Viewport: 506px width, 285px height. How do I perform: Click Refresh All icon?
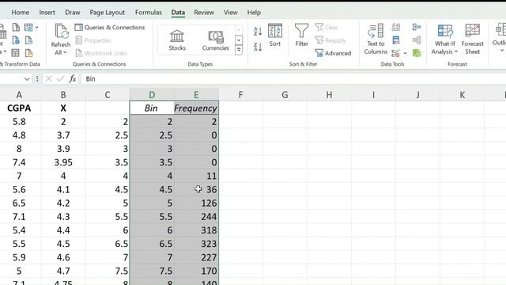[61, 32]
